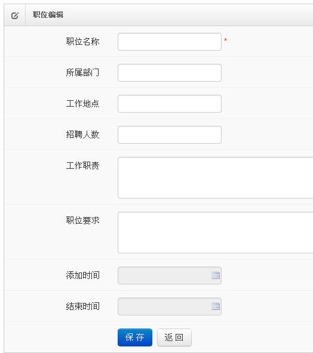The image size is (313, 353).
Task: Click the 返回 button
Action: pos(174,337)
